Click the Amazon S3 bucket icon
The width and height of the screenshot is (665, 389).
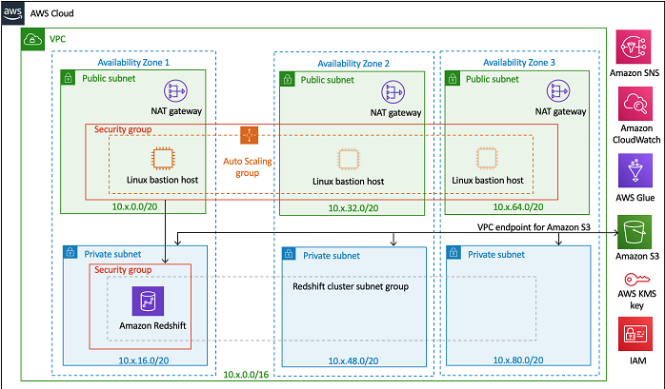[635, 232]
